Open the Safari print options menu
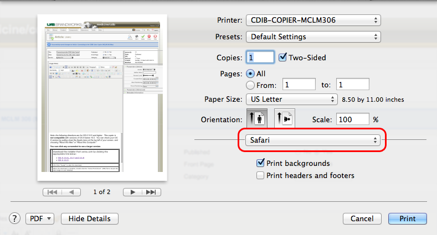This screenshot has height=235, width=437. (313, 140)
